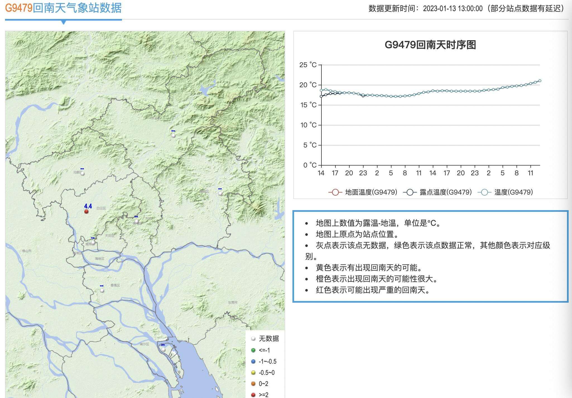This screenshot has height=398, width=572.
Task: Click the first x-axis label 14
Action: tap(321, 173)
